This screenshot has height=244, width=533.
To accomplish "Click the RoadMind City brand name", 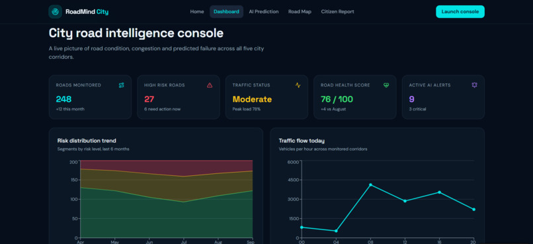I will 87,12.
